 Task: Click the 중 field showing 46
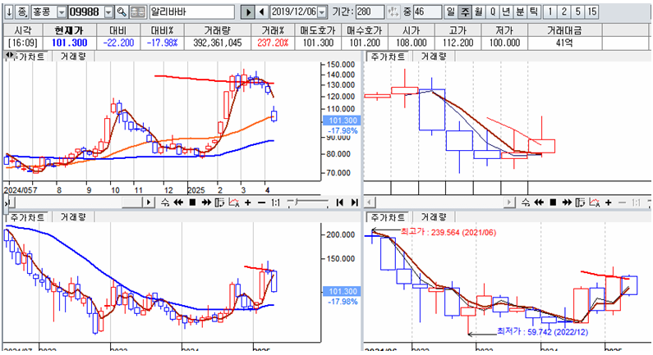427,12
